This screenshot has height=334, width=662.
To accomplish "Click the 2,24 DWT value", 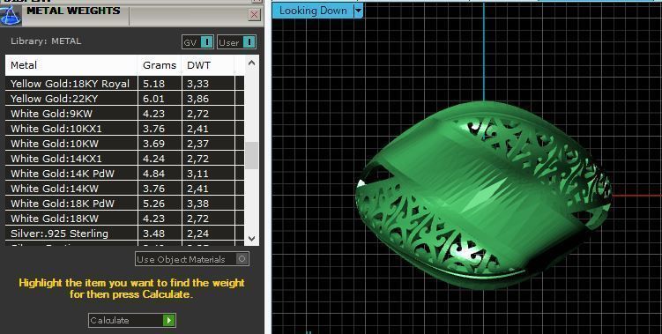I will [x=197, y=233].
